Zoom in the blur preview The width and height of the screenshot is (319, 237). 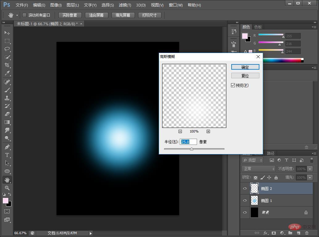click(x=208, y=131)
